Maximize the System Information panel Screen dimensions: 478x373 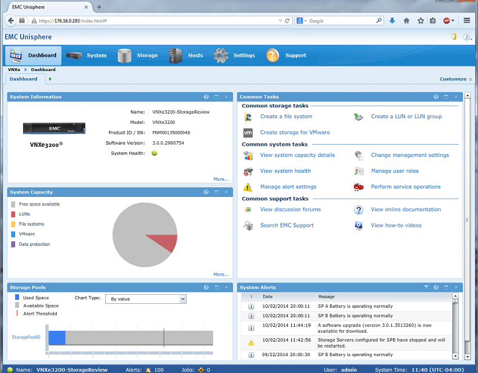(216, 97)
